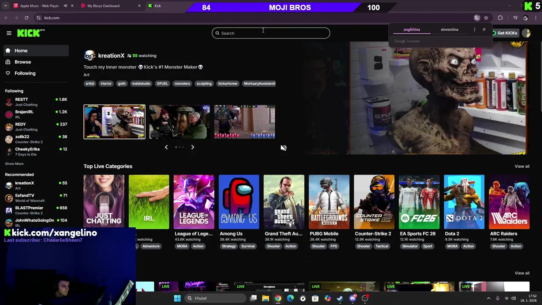Open BrajenIRL followed channel
This screenshot has height=305, width=542.
click(x=36, y=114)
